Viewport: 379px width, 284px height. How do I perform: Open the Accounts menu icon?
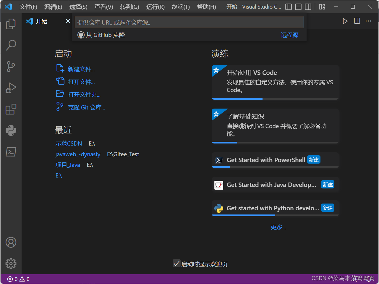click(11, 242)
